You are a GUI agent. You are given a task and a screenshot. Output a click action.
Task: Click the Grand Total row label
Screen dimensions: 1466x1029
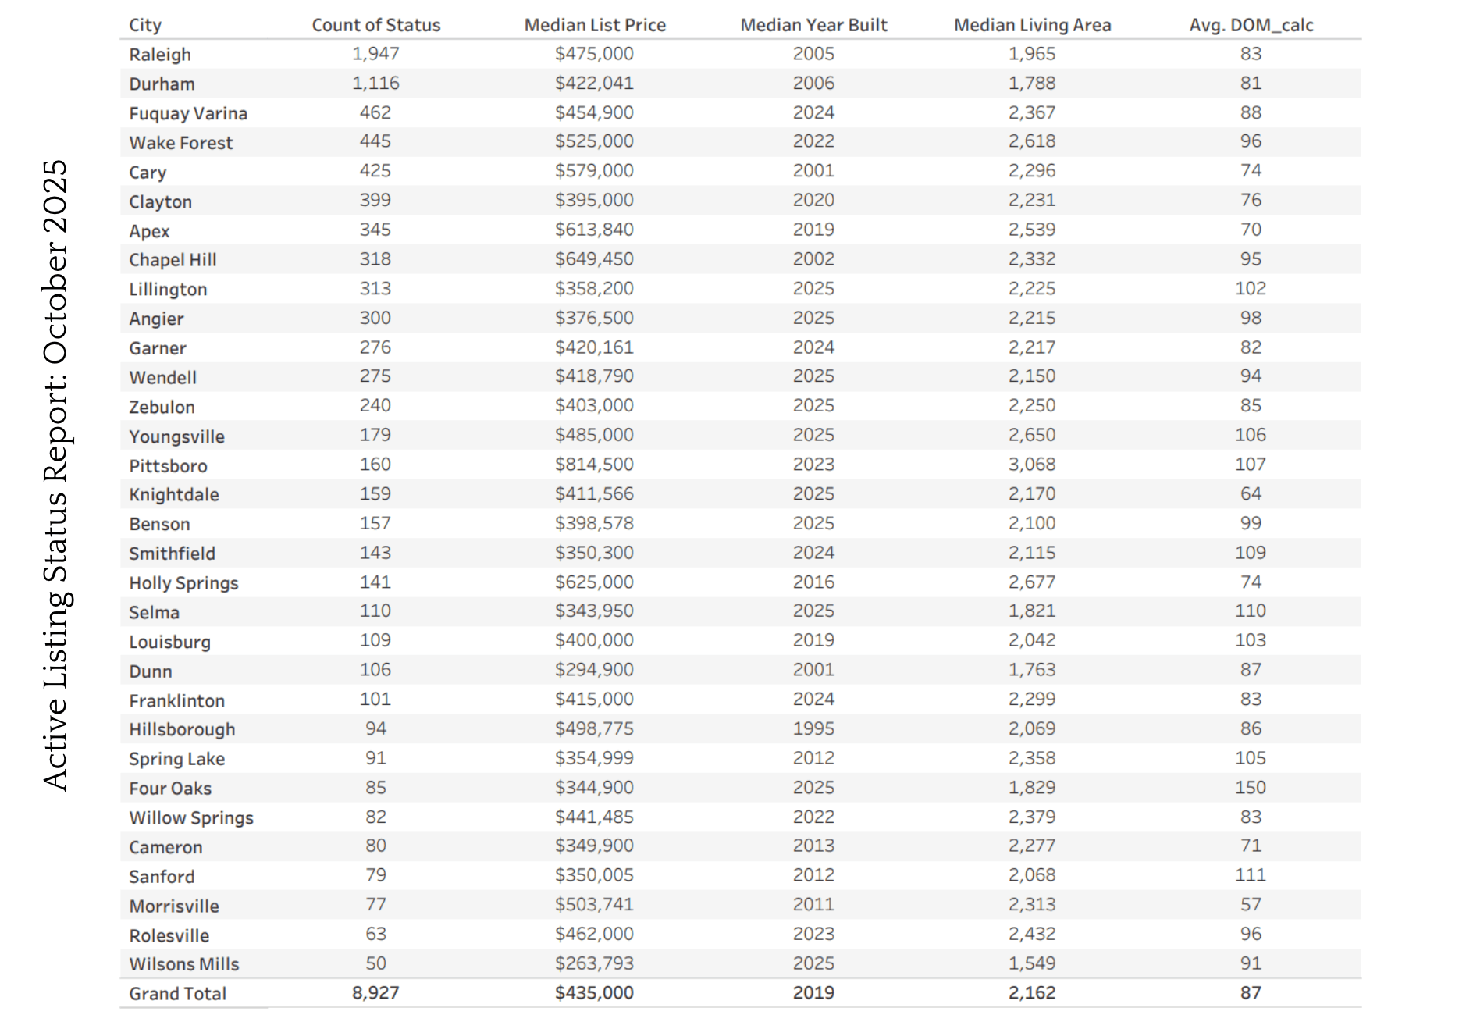click(x=177, y=994)
